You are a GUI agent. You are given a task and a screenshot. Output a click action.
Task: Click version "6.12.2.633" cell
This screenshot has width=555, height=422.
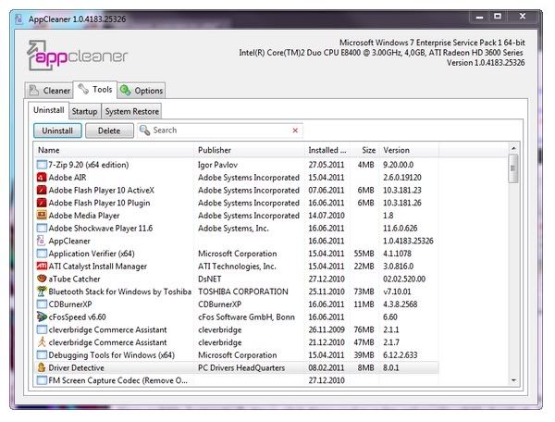(x=400, y=354)
